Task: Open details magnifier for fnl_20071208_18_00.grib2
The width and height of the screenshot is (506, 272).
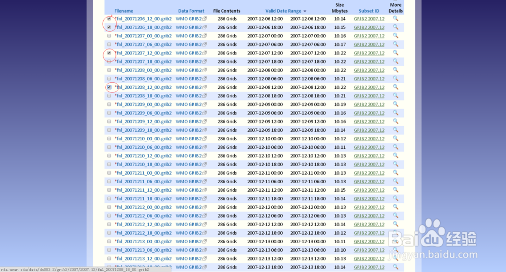Action: pos(396,95)
